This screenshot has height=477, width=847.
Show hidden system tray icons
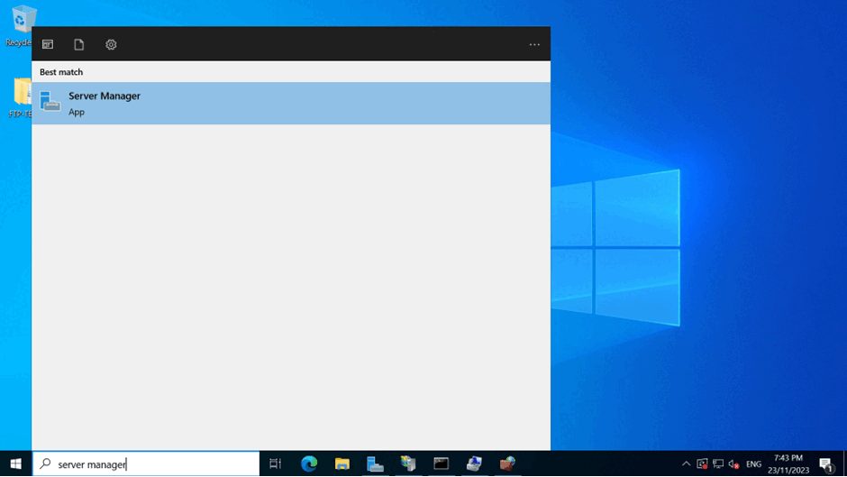686,464
